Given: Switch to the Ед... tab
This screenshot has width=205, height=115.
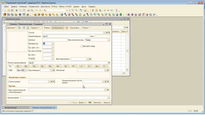Looking at the screenshot, I should point(27,66).
